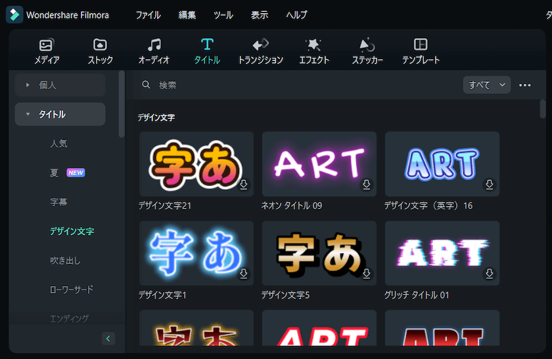The image size is (552, 359).
Task: Expand the 個人 sidebar category
Action: click(x=28, y=85)
